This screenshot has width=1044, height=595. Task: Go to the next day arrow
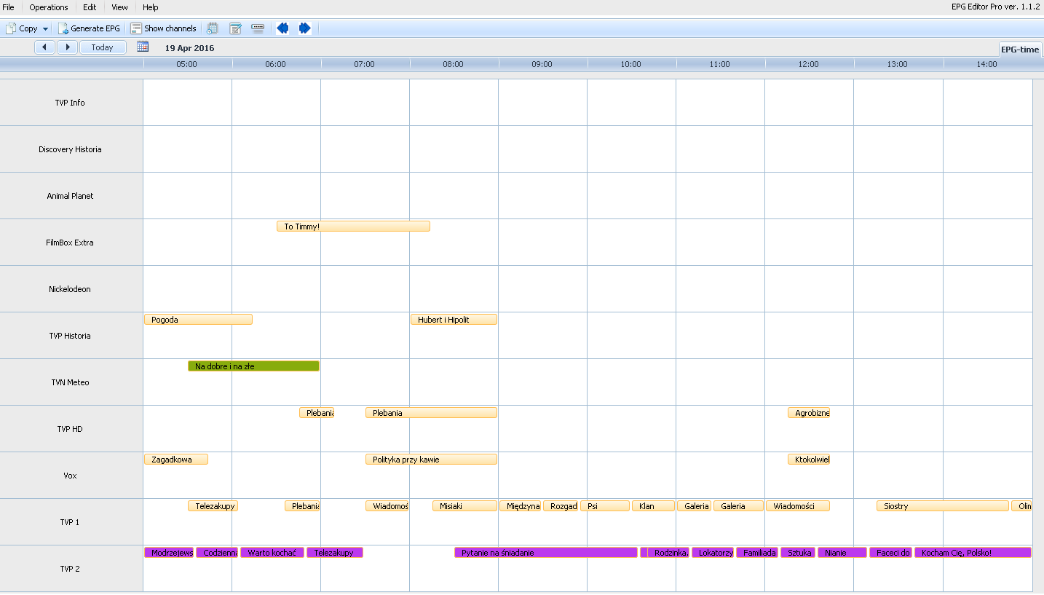pyautogui.click(x=67, y=47)
